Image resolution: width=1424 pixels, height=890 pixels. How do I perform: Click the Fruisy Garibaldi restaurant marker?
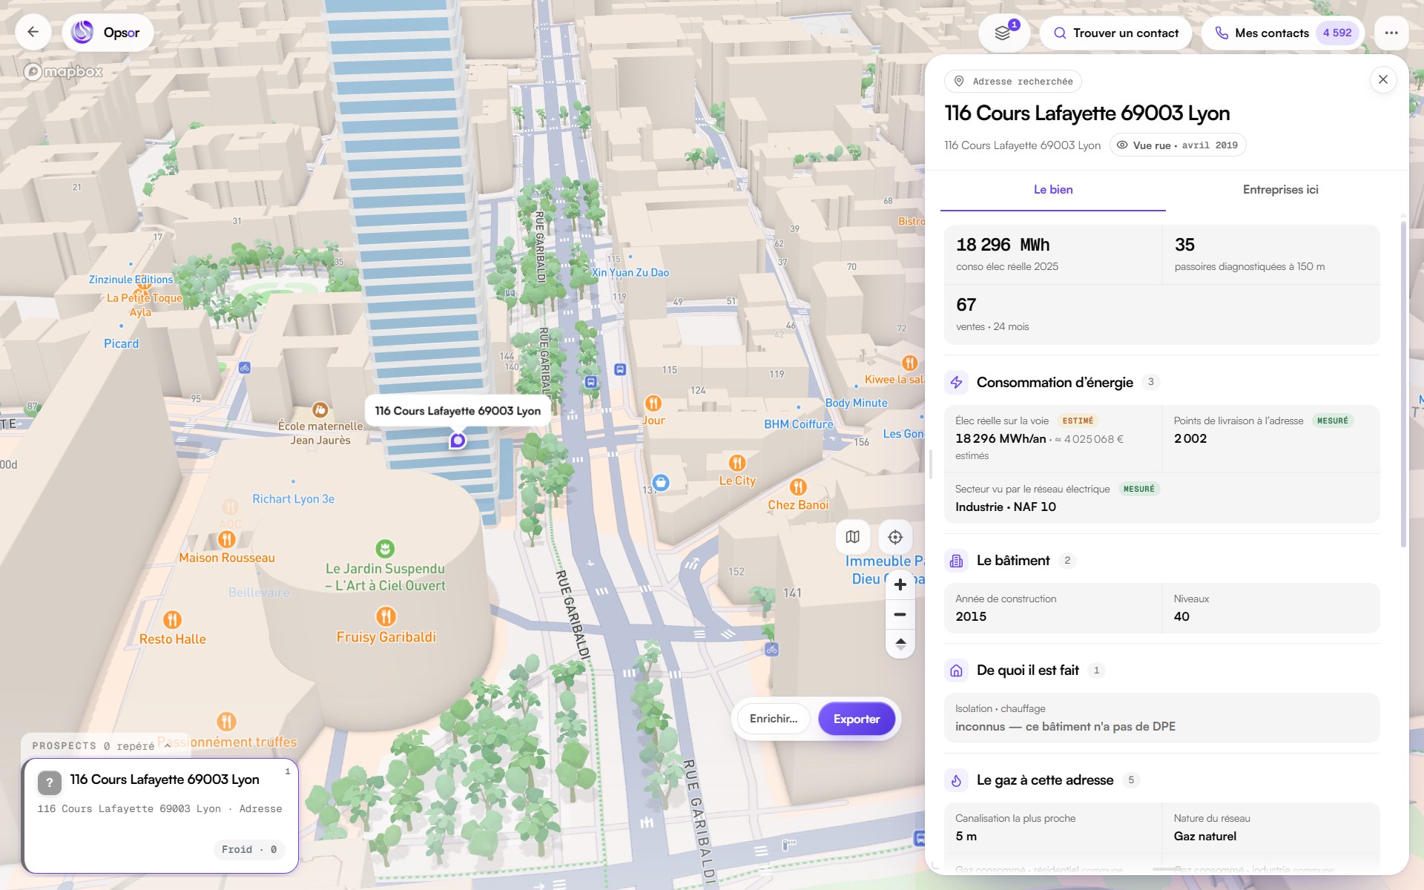pyautogui.click(x=386, y=616)
